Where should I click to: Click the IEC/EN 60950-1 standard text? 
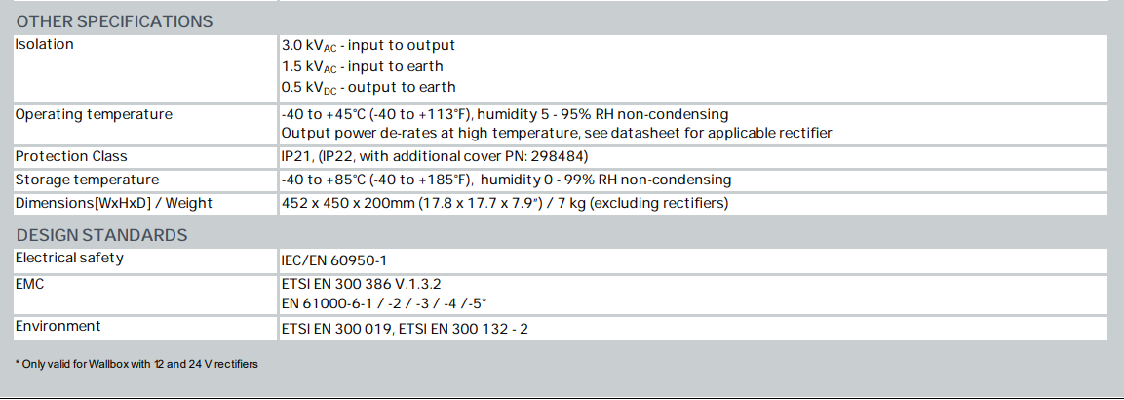[x=333, y=261]
